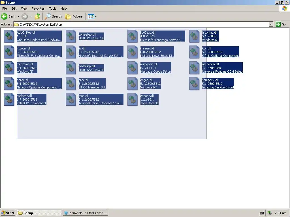Click the 'OnePiece Update Pack/AddOn...' description
Image resolution: width=290 pixels, height=217 pixels.
click(x=39, y=40)
